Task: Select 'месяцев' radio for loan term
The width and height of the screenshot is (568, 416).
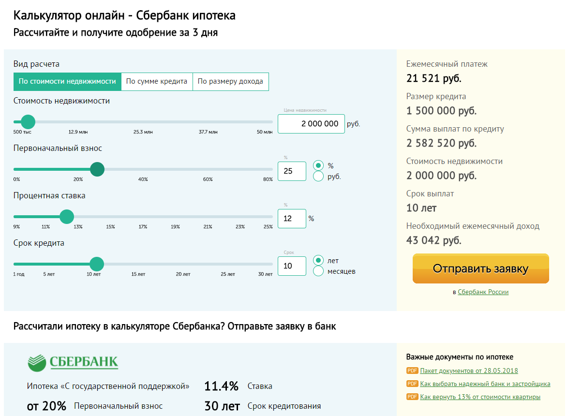Action: [318, 271]
